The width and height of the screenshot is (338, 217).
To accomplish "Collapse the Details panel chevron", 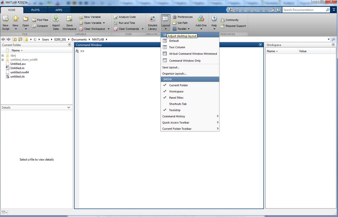I will point(69,107).
